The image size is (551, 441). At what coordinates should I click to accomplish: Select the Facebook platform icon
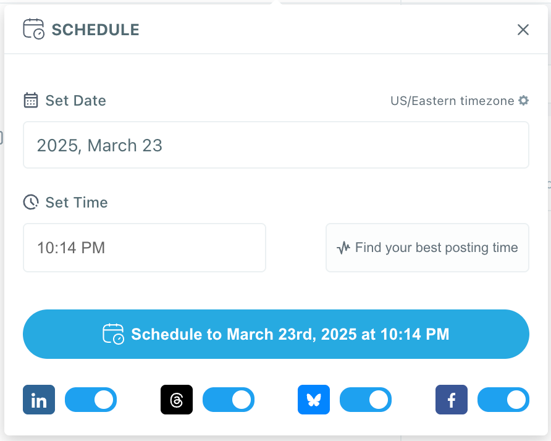pos(451,400)
